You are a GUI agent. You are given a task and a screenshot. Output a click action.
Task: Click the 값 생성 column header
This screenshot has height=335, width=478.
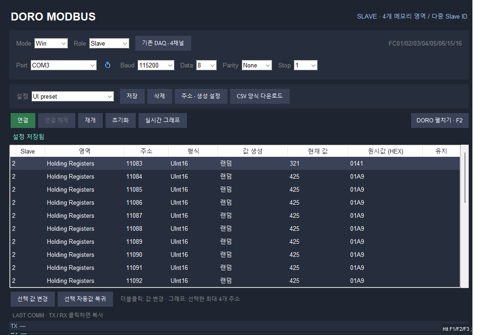(x=253, y=151)
